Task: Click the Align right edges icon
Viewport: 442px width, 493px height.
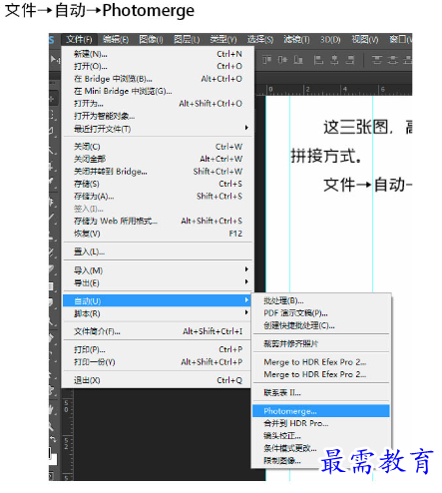Action: click(349, 60)
